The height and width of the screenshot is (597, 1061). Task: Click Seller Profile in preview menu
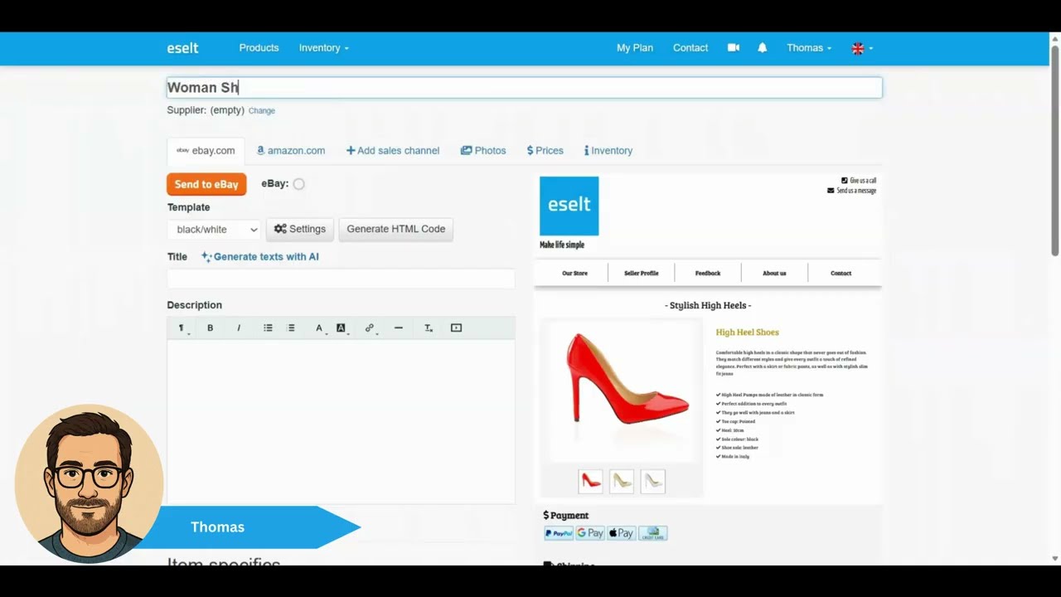[642, 273]
